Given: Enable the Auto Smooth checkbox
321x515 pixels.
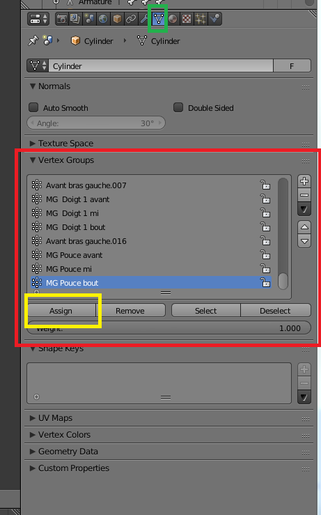Looking at the screenshot, I should 33,107.
